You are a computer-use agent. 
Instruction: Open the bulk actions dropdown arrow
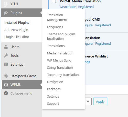pyautogui.click(x=88, y=101)
